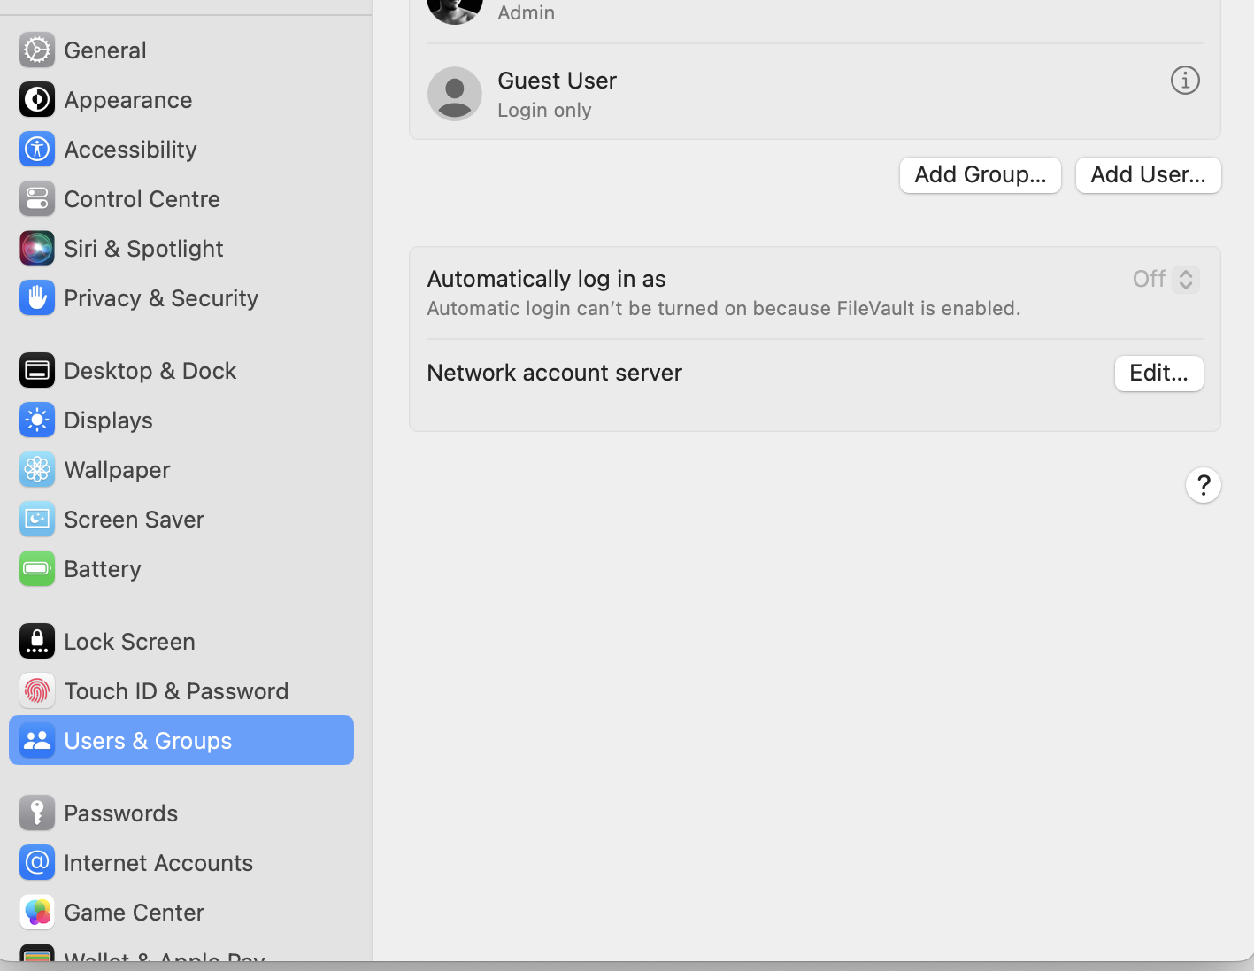Screen dimensions: 1254x971
Task: Click the Add Group button
Action: tap(980, 174)
